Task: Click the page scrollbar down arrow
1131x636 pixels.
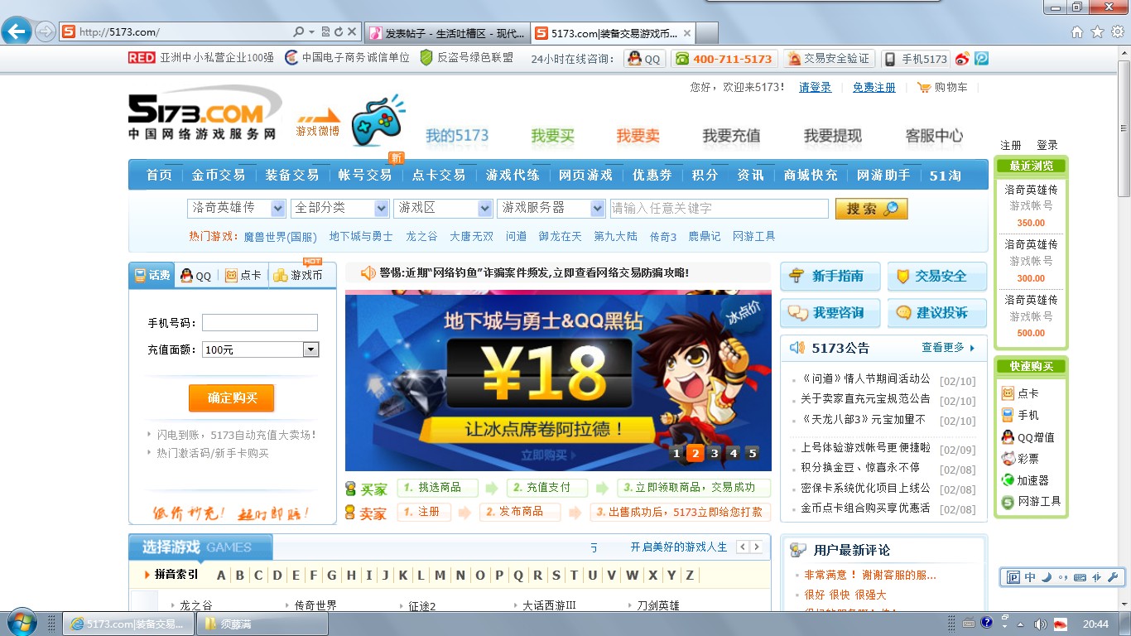Action: point(1124,603)
